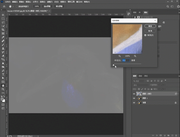
Task: Hide the 图层 1 拷贝 layer
Action: pyautogui.click(x=134, y=94)
